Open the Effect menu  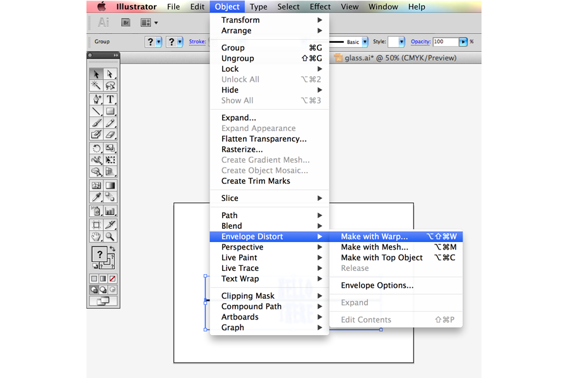[x=320, y=6]
